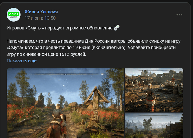Image resolution: width=193 pixels, height=138 pixels.
Task: Open the foggy forest fort screenshot
Action: (154, 125)
